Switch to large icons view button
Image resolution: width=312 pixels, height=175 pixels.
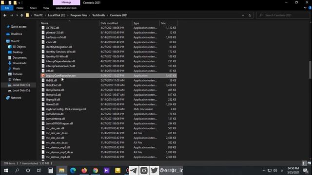point(309,163)
